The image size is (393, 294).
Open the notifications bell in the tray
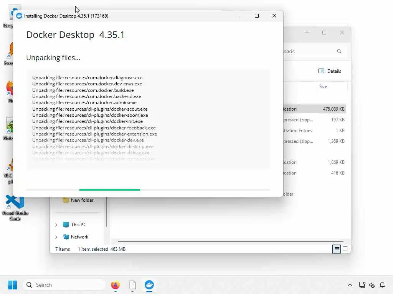(x=382, y=285)
